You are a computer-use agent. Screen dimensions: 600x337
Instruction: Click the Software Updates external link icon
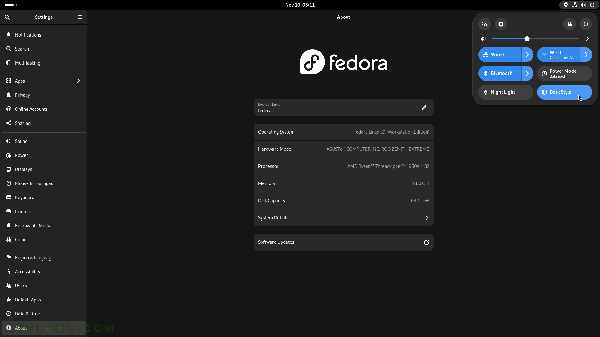coord(427,242)
